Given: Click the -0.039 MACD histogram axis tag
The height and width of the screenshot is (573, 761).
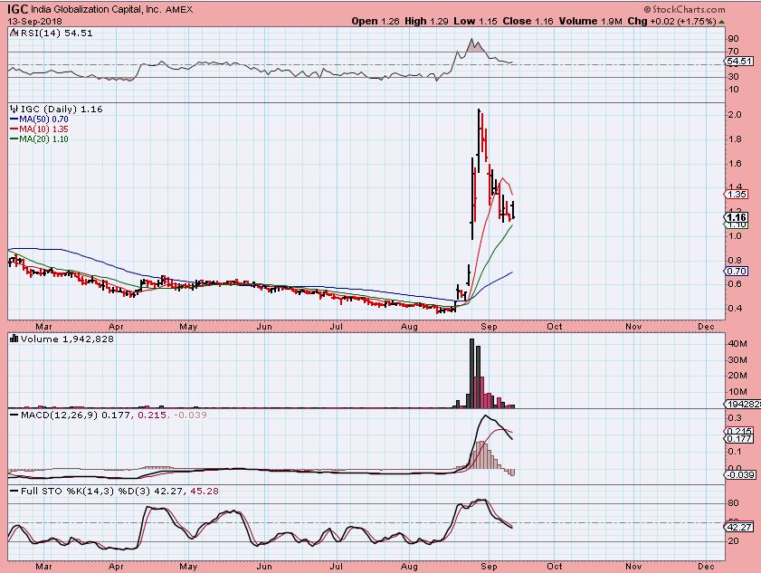Looking at the screenshot, I should 740,474.
